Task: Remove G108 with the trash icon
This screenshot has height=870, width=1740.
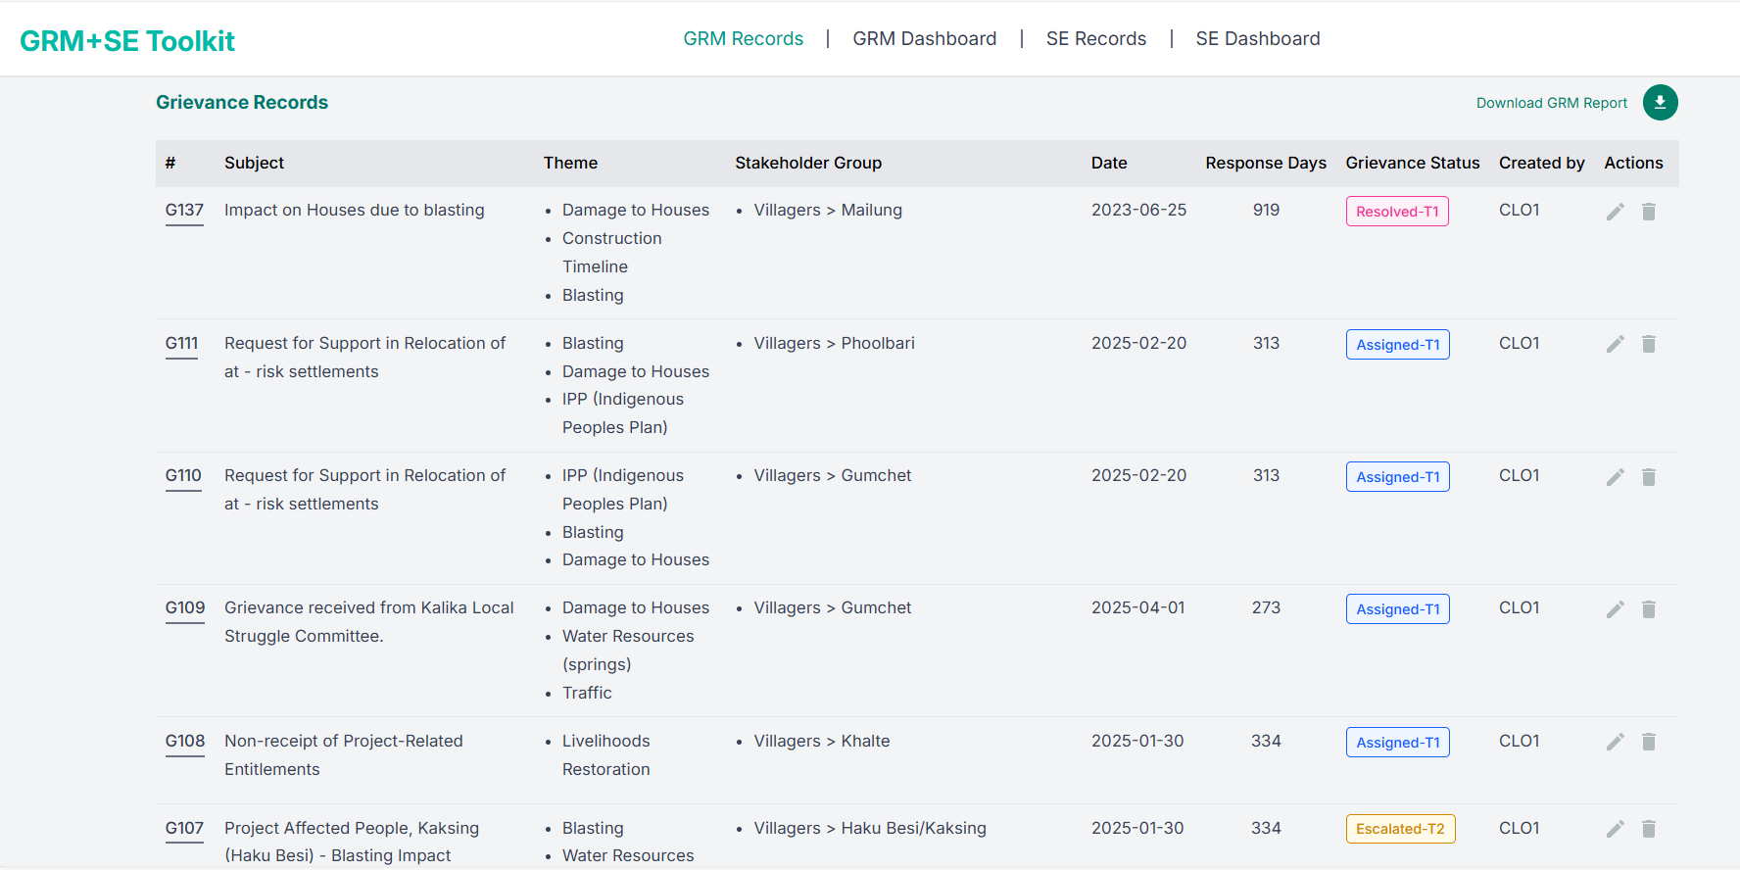Action: (1649, 742)
